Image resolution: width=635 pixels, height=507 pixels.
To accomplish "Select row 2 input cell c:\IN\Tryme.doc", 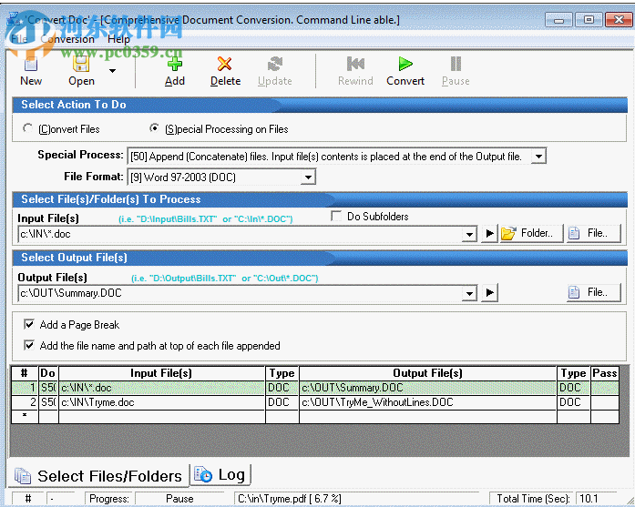I will [x=162, y=402].
